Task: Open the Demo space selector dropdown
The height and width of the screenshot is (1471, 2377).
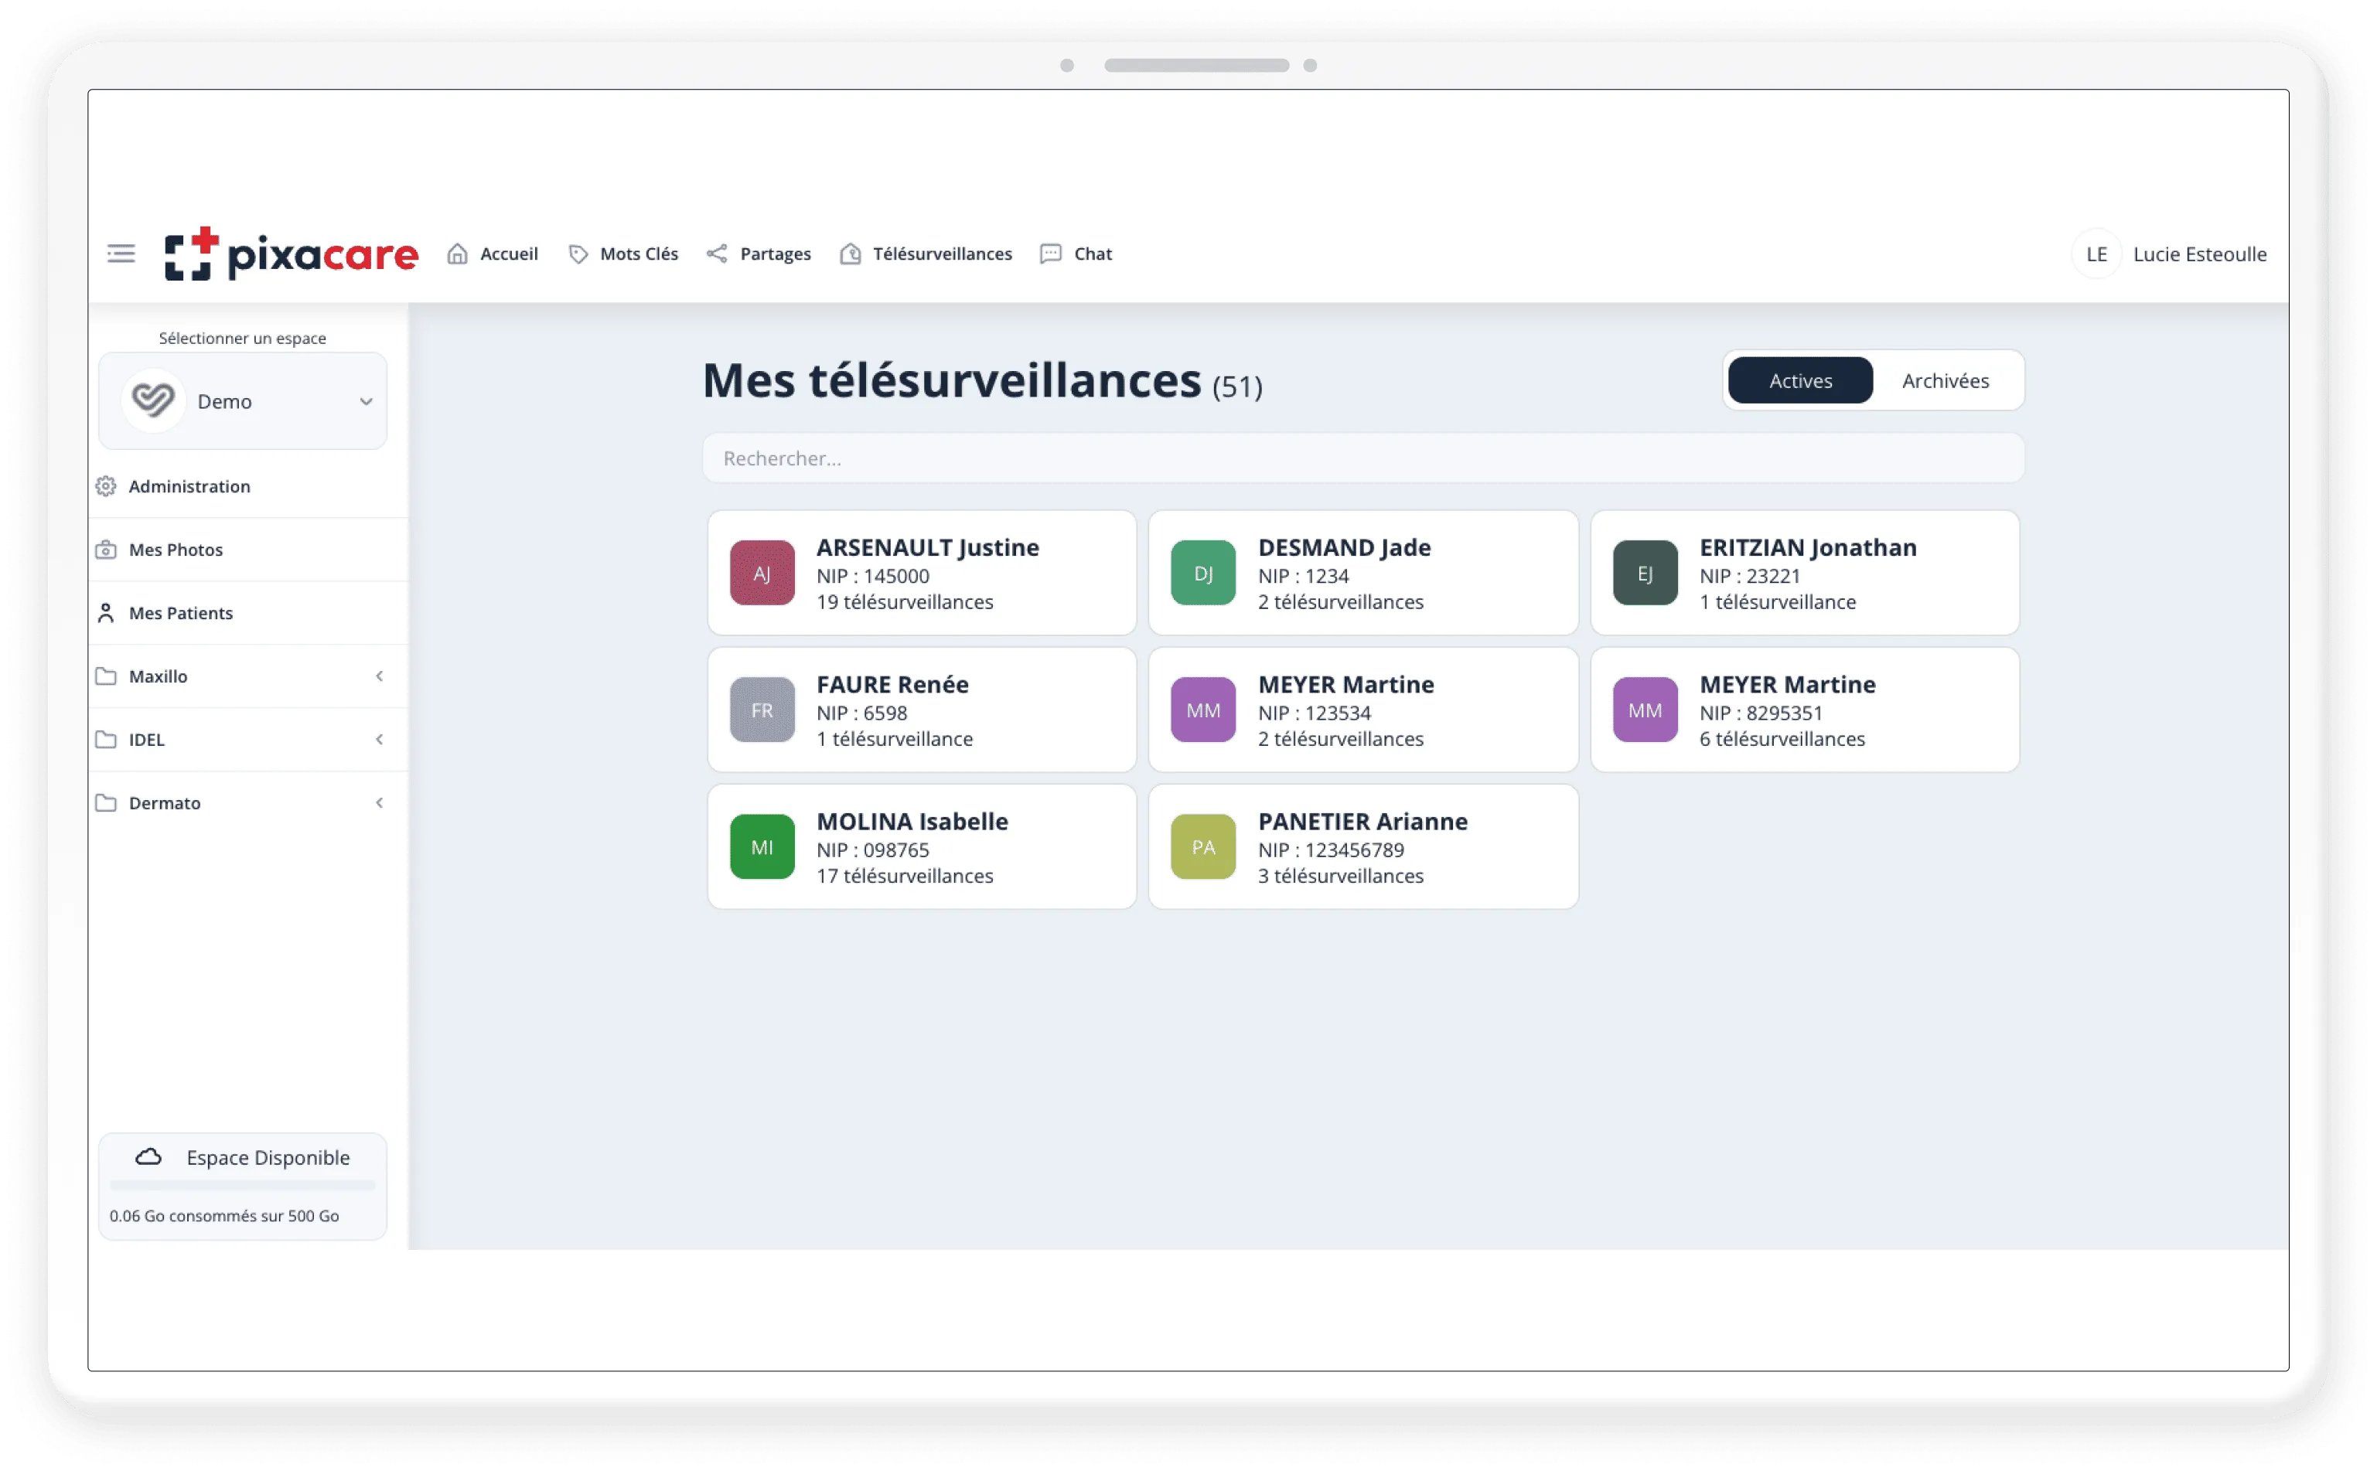Action: pyautogui.click(x=244, y=401)
